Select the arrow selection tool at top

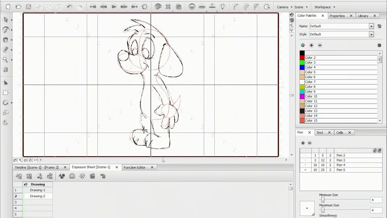tap(6, 20)
